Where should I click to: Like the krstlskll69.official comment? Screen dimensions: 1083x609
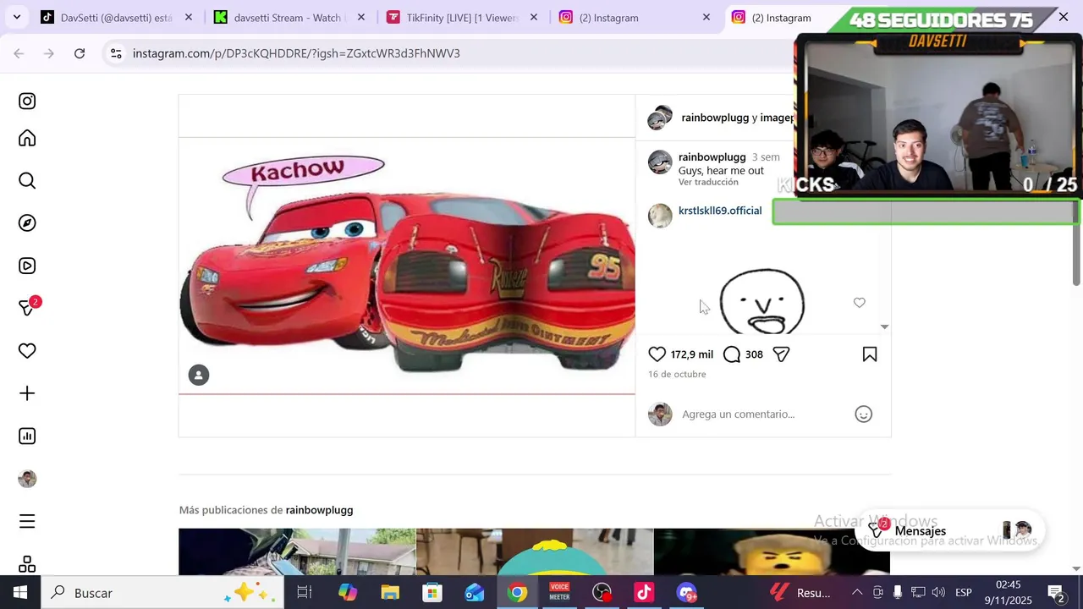coord(860,303)
